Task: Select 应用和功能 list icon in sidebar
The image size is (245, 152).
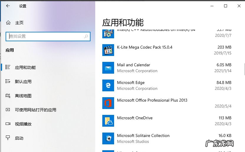Action: coord(8,67)
